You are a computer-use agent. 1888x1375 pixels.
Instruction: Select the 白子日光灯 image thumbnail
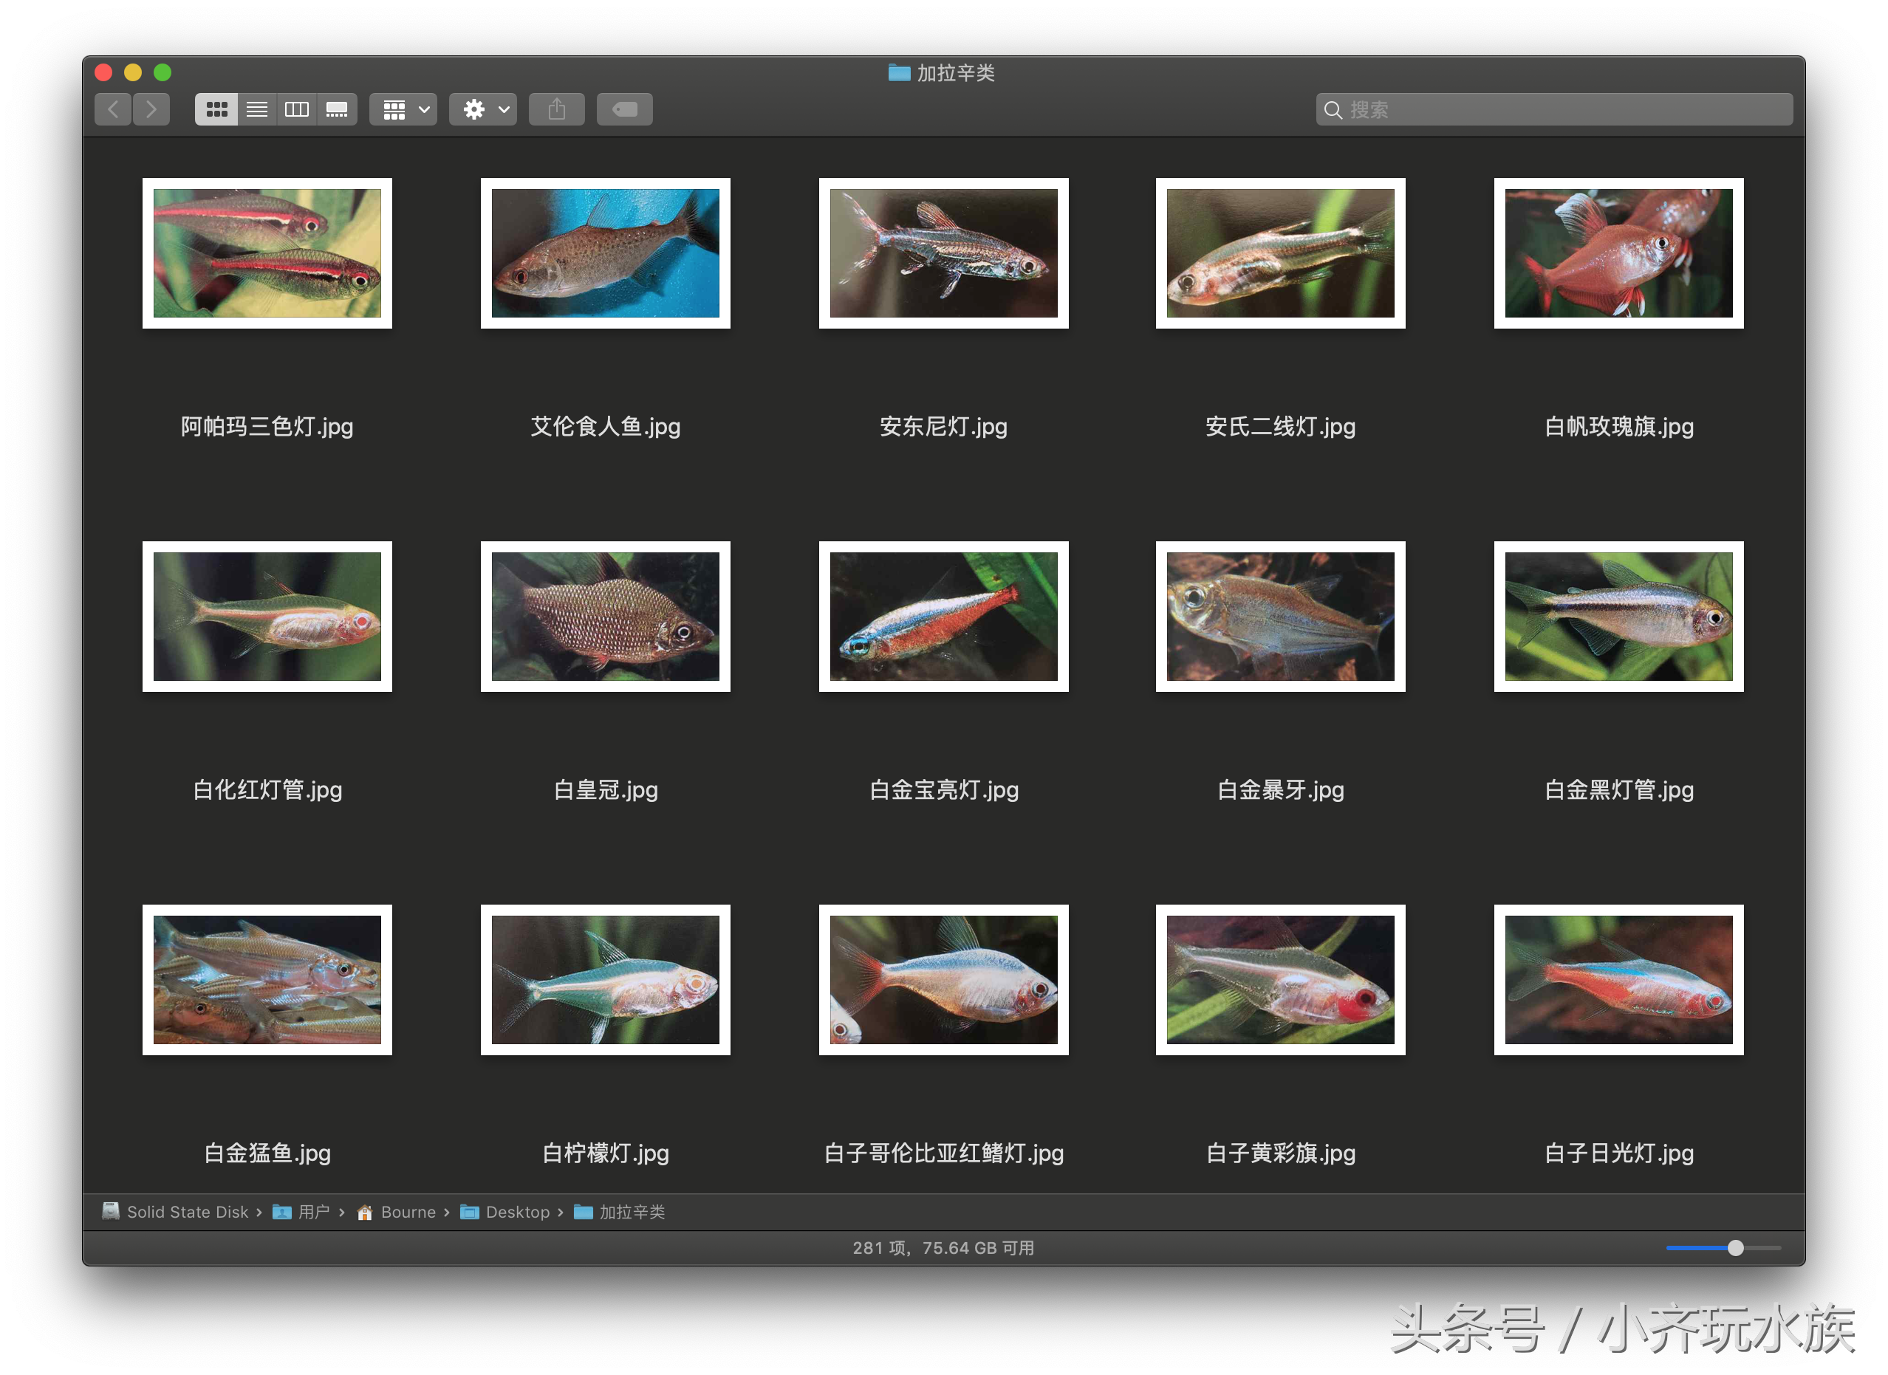tap(1618, 980)
